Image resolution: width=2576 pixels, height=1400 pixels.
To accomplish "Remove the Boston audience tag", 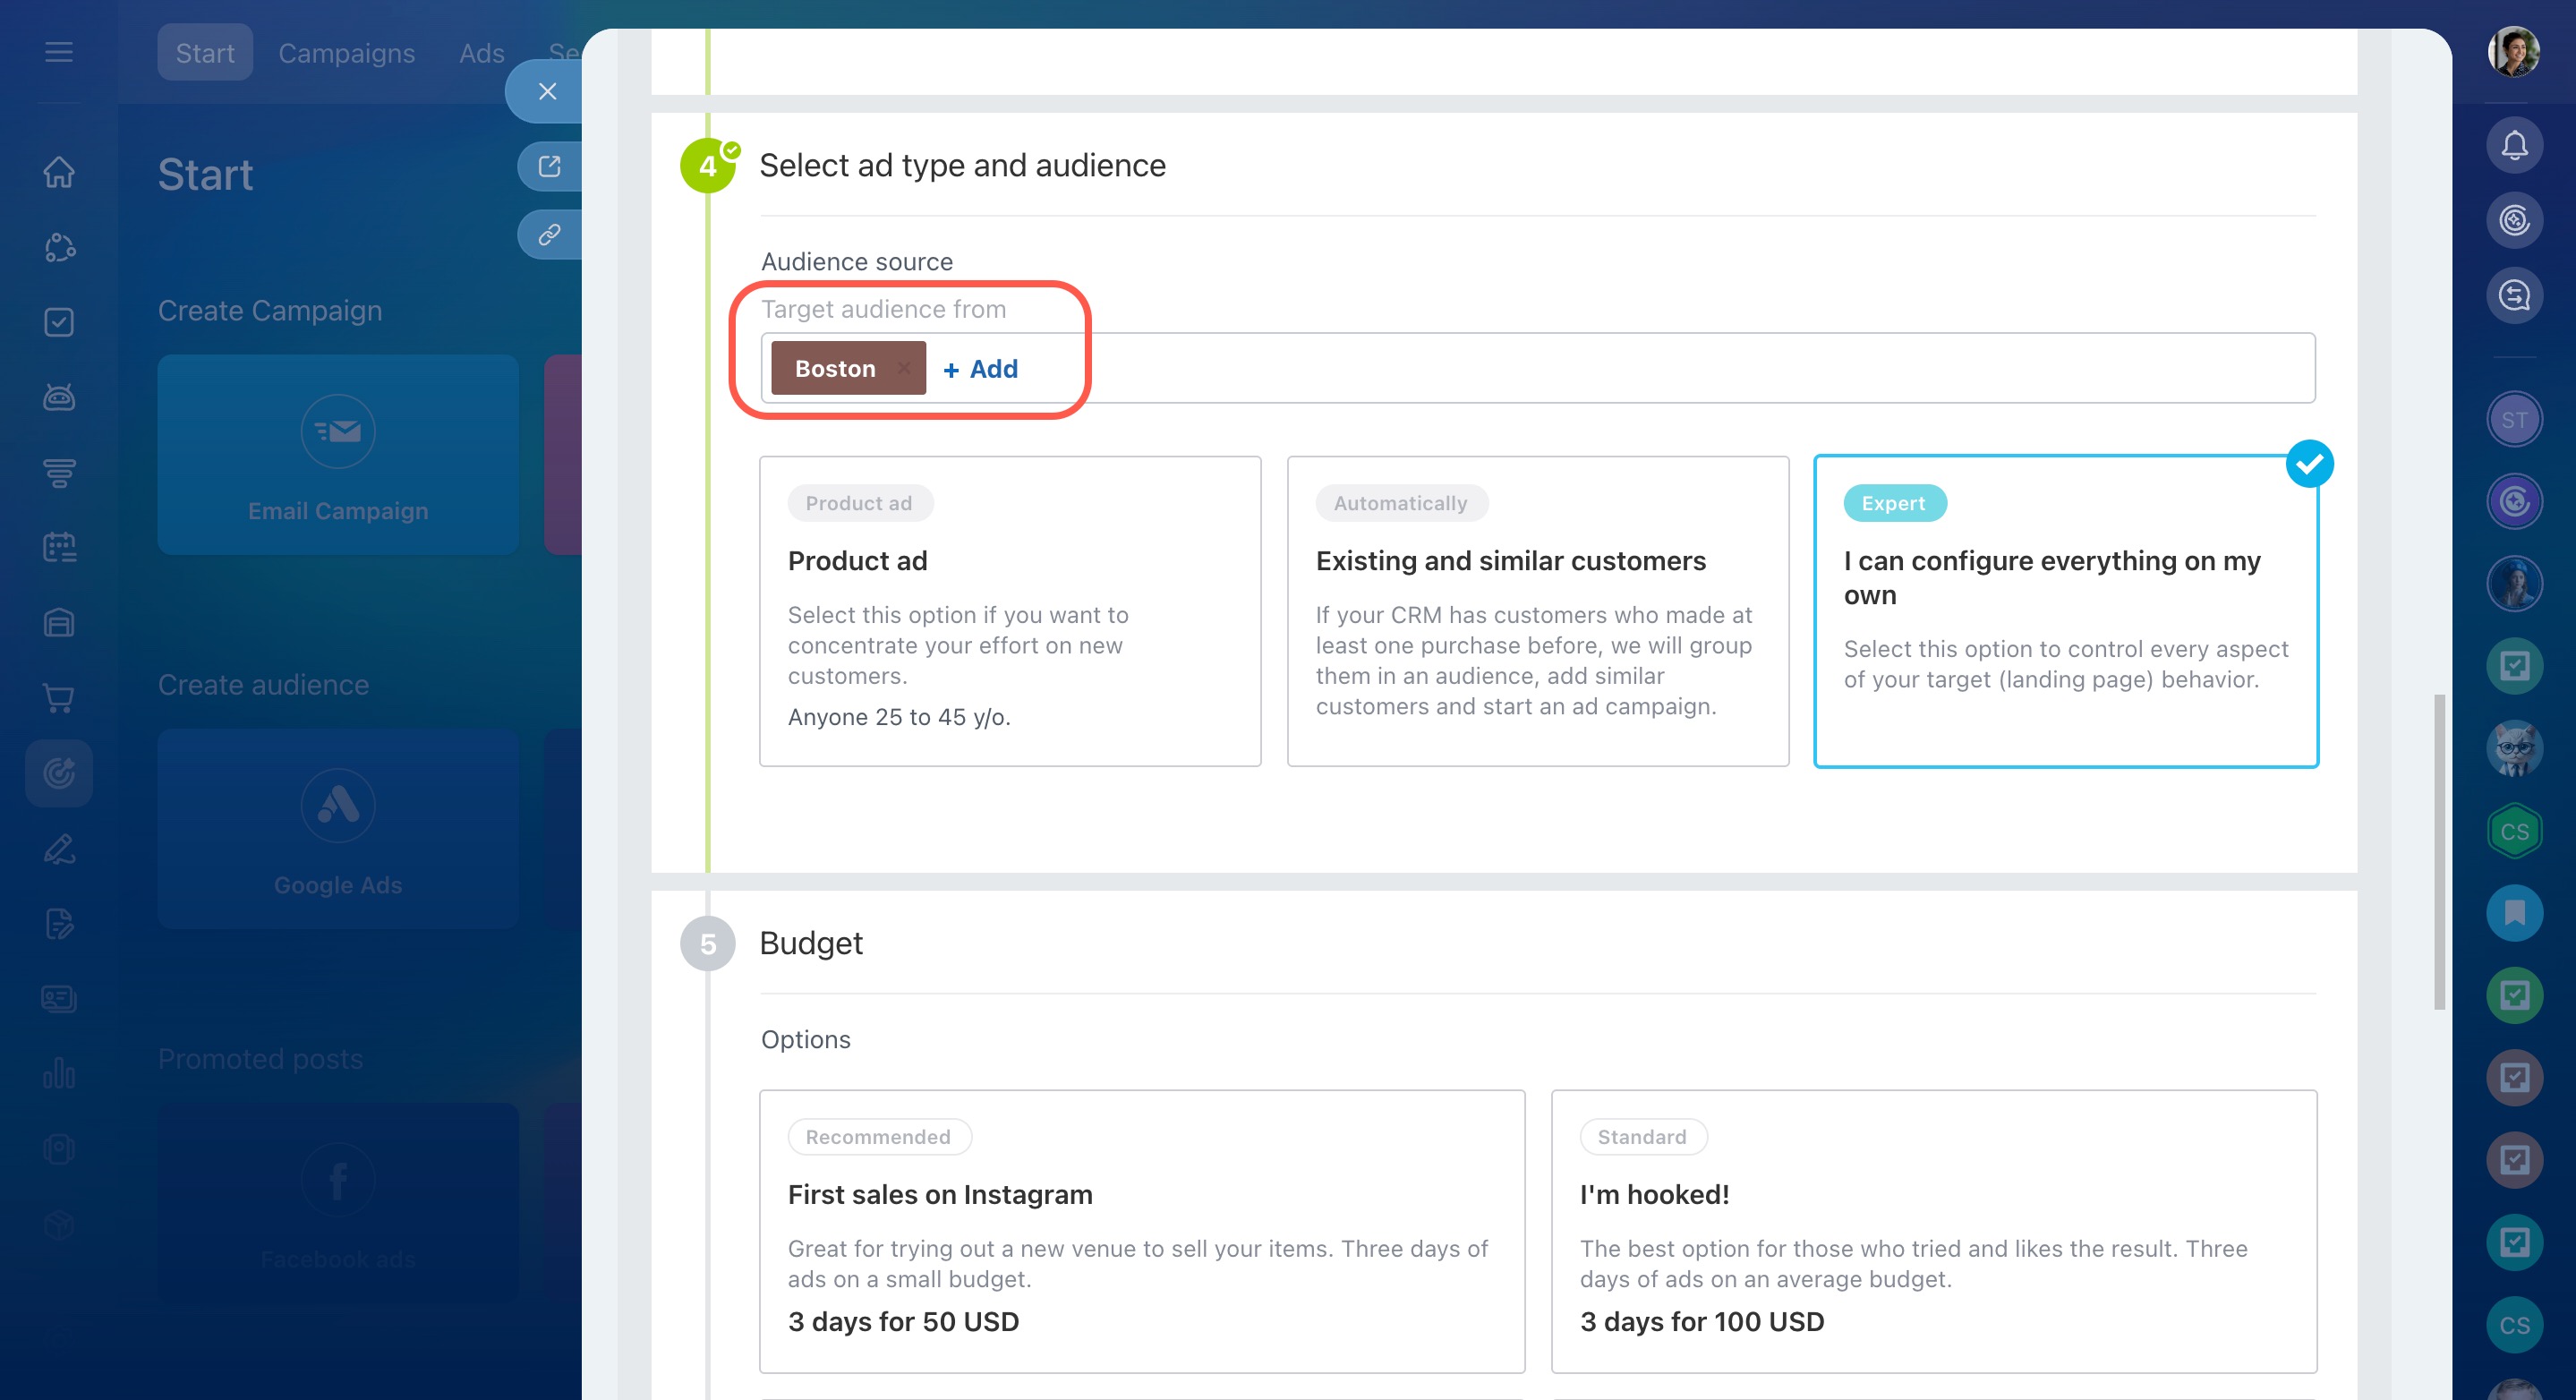I will [904, 368].
